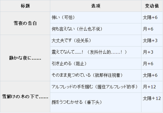163x113 pixels.
Task: Click the 标题 column header
Action: [25, 6]
